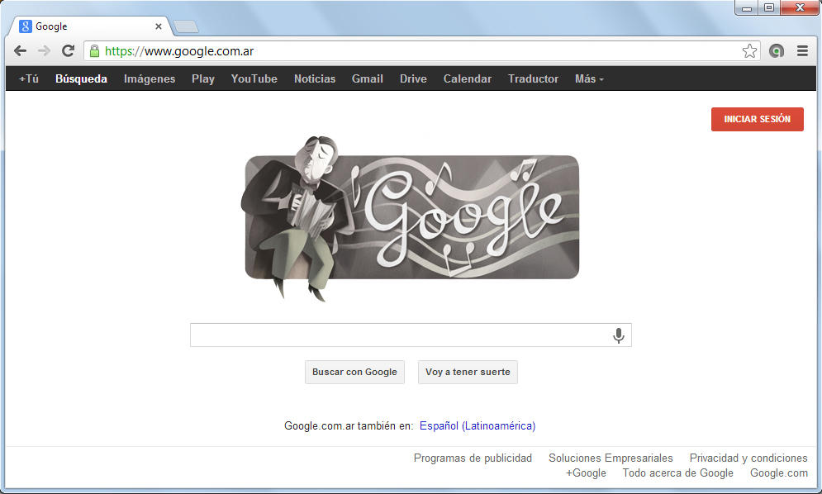Open Noticias in the Google bar

(x=315, y=78)
